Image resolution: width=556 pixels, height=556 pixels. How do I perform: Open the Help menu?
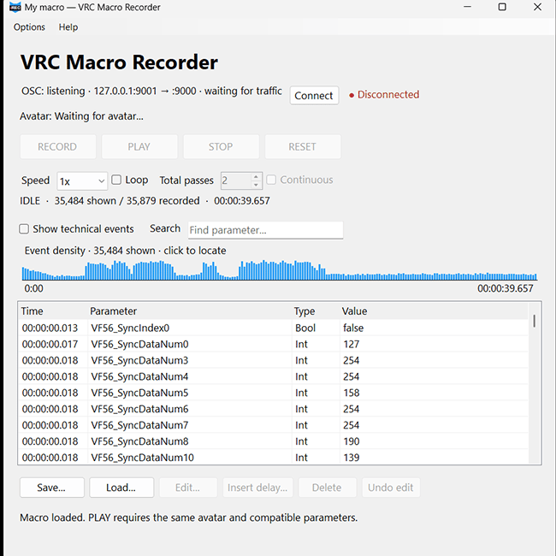pos(68,27)
